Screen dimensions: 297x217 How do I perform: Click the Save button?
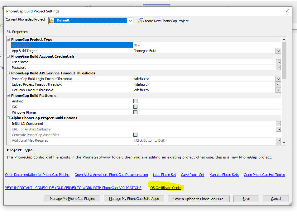(246, 199)
